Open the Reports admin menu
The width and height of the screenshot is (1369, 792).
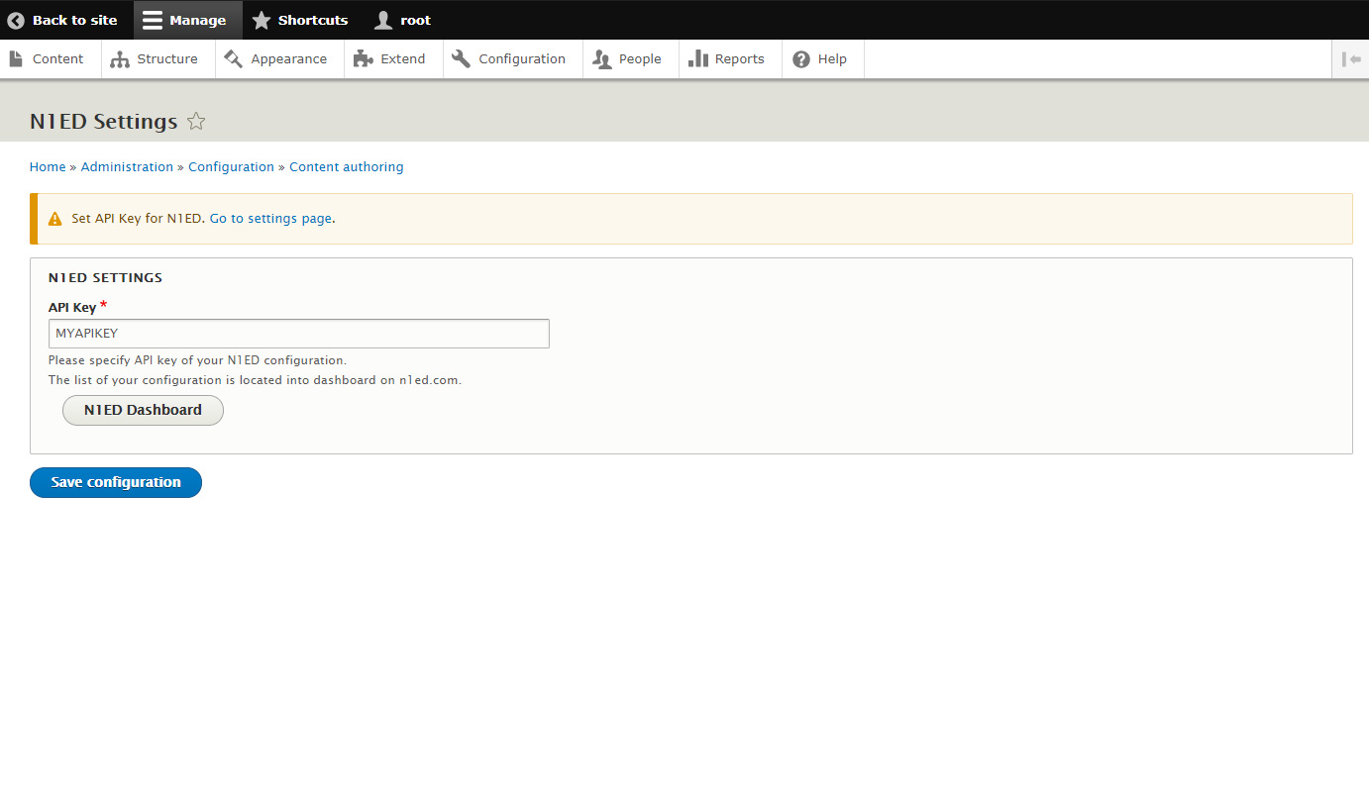coord(728,58)
